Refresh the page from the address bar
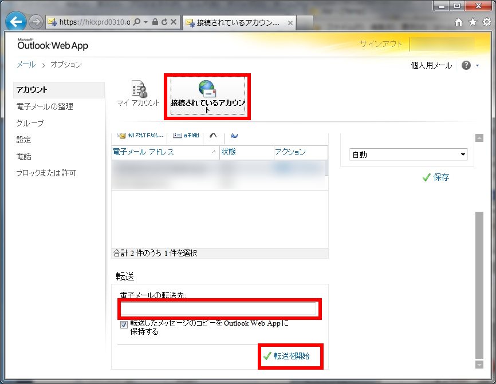 click(x=164, y=22)
